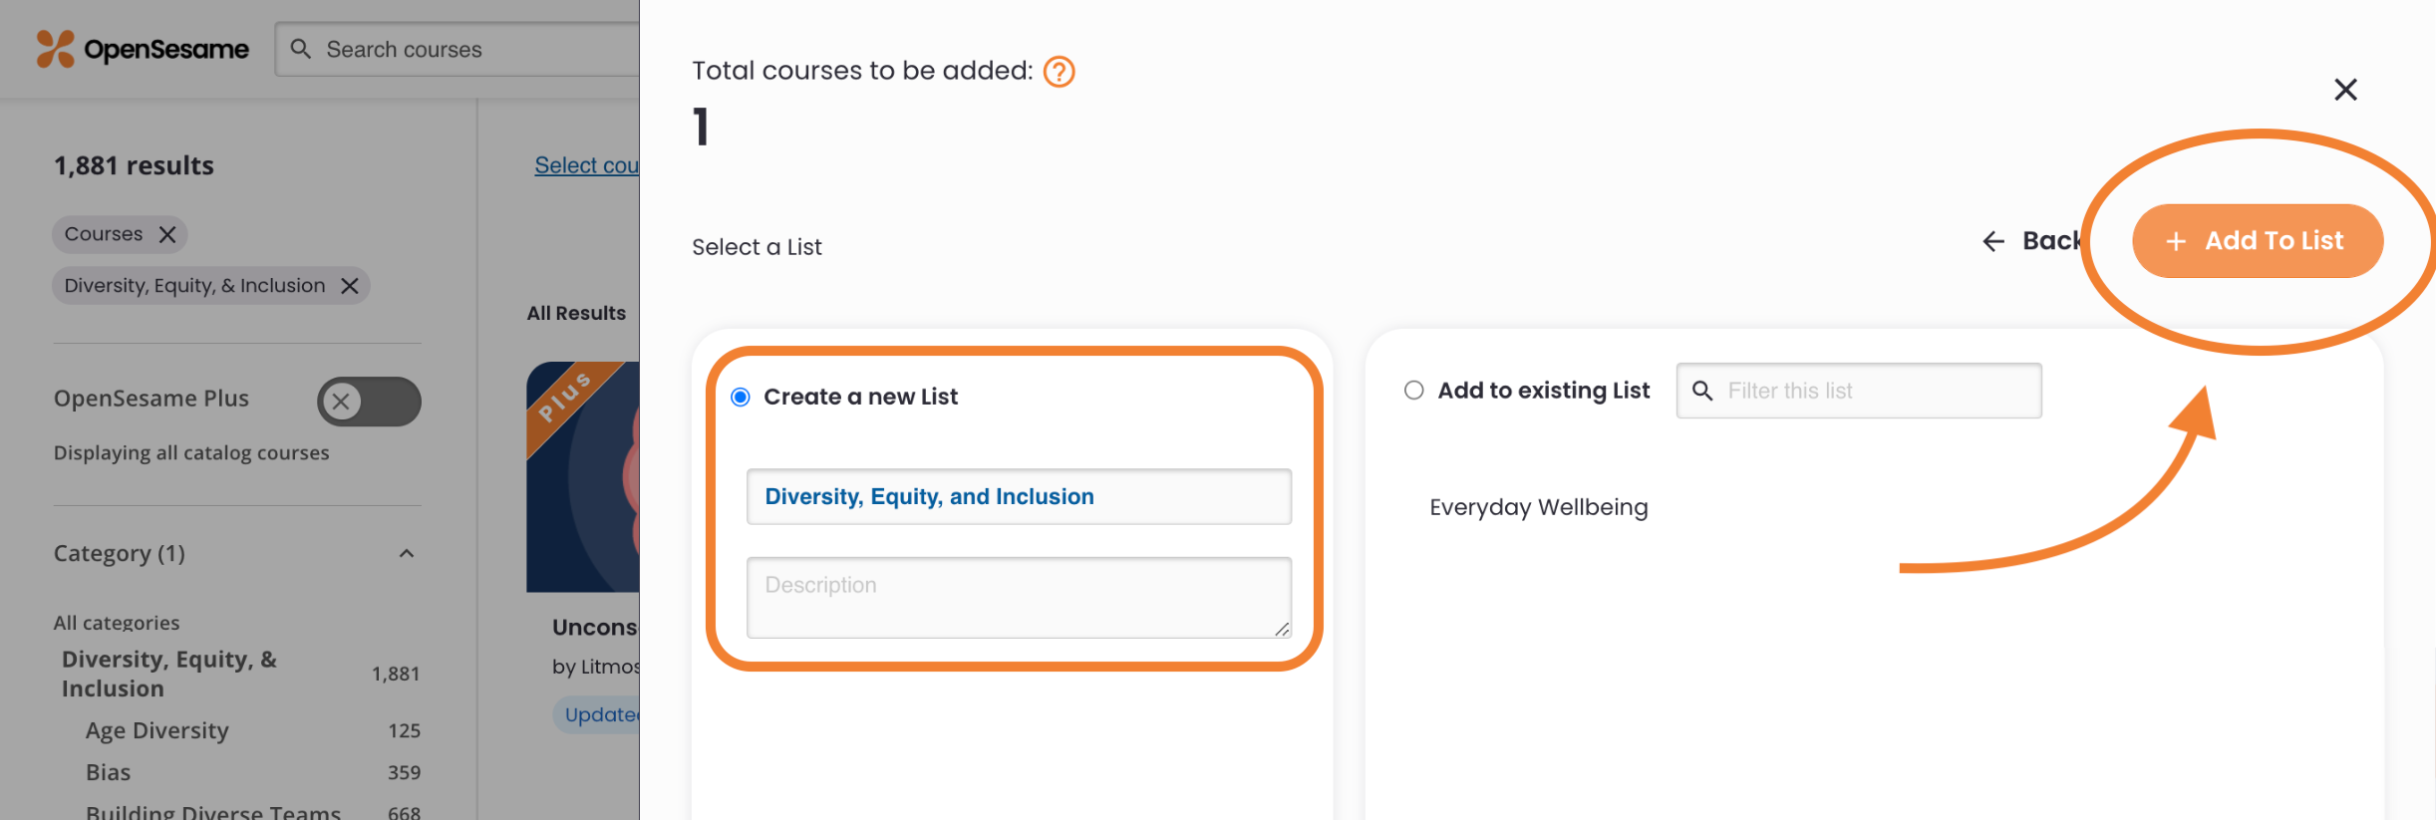Expand the Diversity, Equity, & Inclusion category
Screen dimensions: 2436x820
(169, 673)
